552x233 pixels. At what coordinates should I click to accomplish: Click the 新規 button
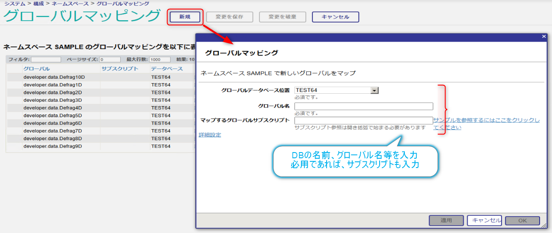(185, 17)
